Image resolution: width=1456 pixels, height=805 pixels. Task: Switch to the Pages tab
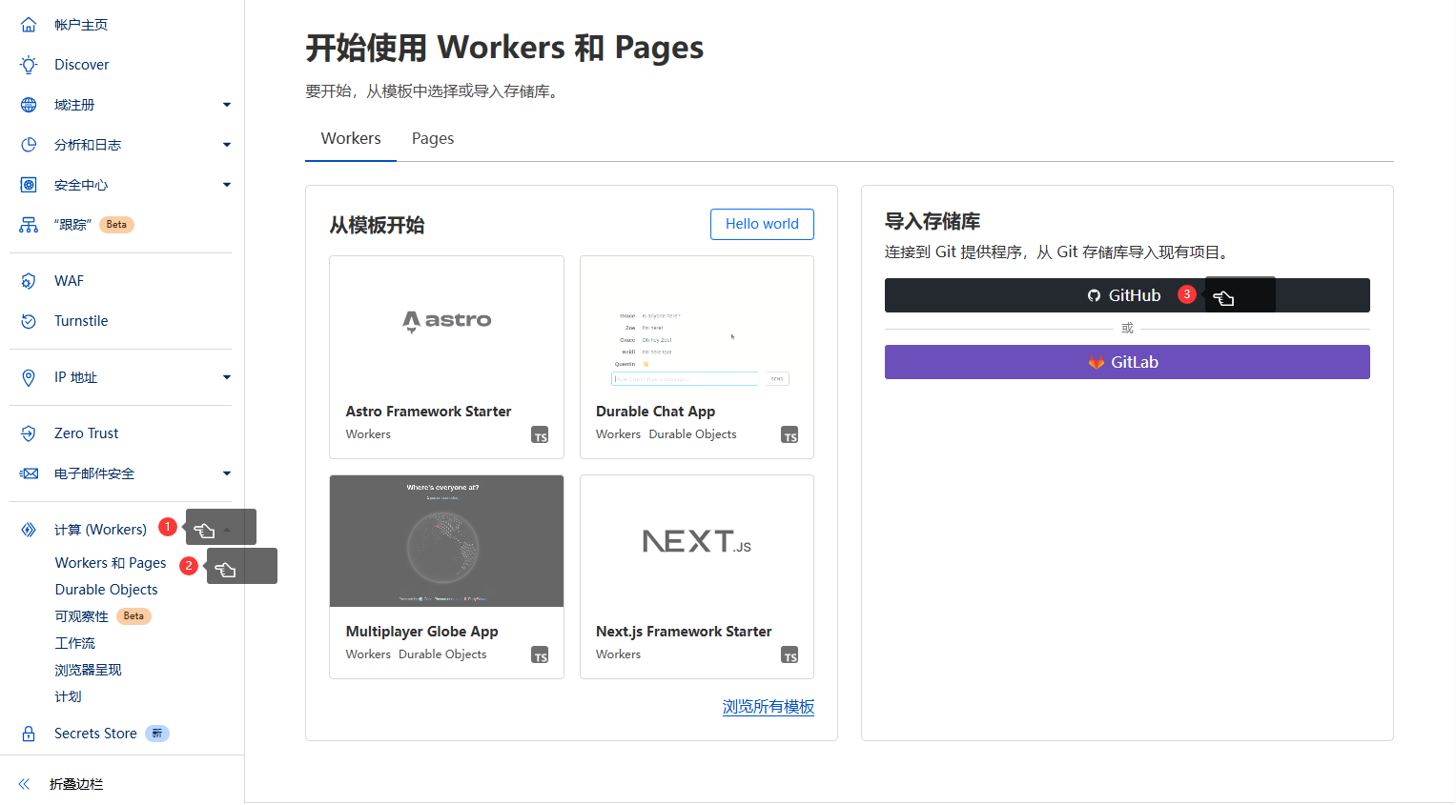coord(432,138)
